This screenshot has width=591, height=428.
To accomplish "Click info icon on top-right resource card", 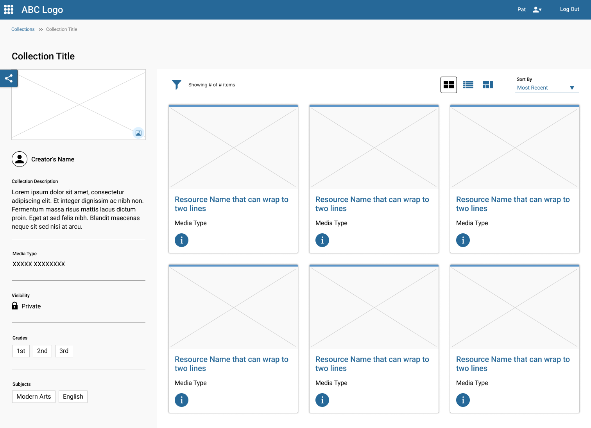I will pos(463,240).
